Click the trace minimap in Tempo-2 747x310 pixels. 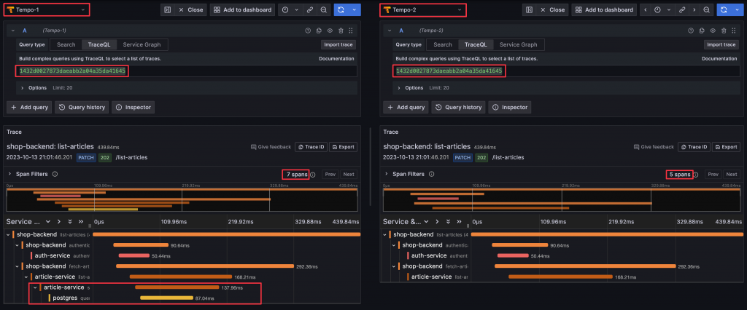562,199
